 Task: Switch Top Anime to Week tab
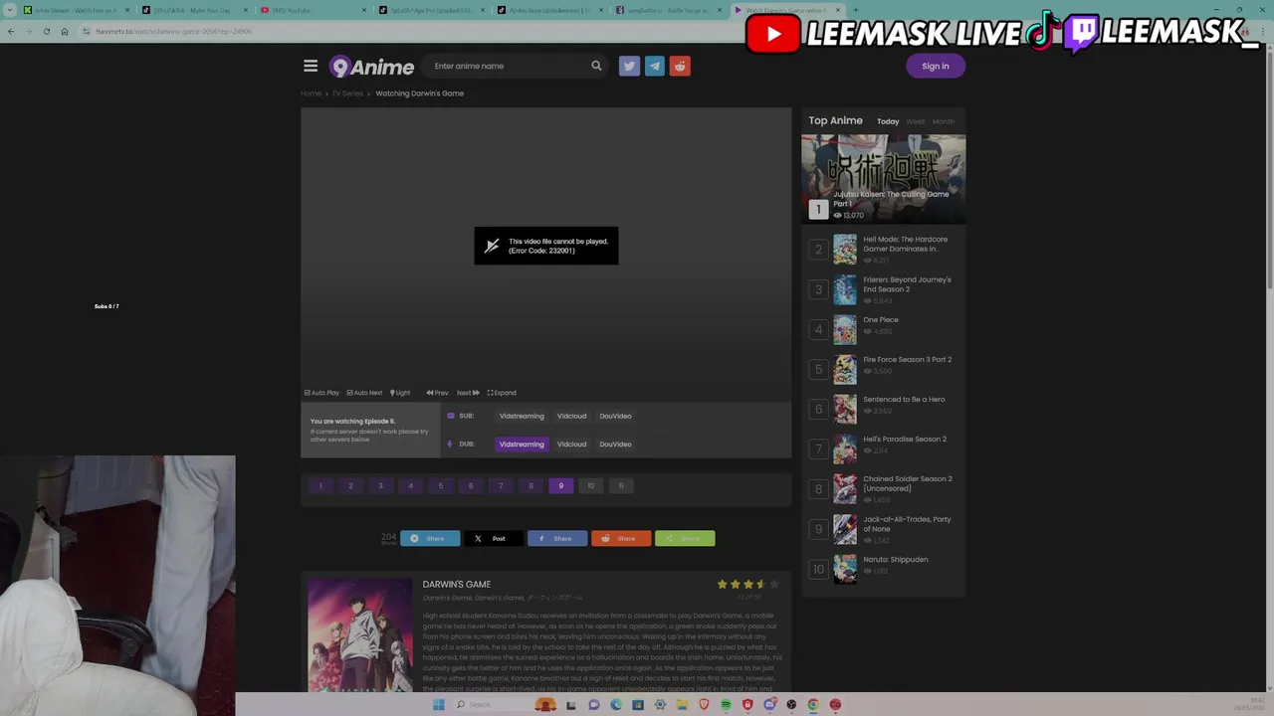[x=916, y=121]
